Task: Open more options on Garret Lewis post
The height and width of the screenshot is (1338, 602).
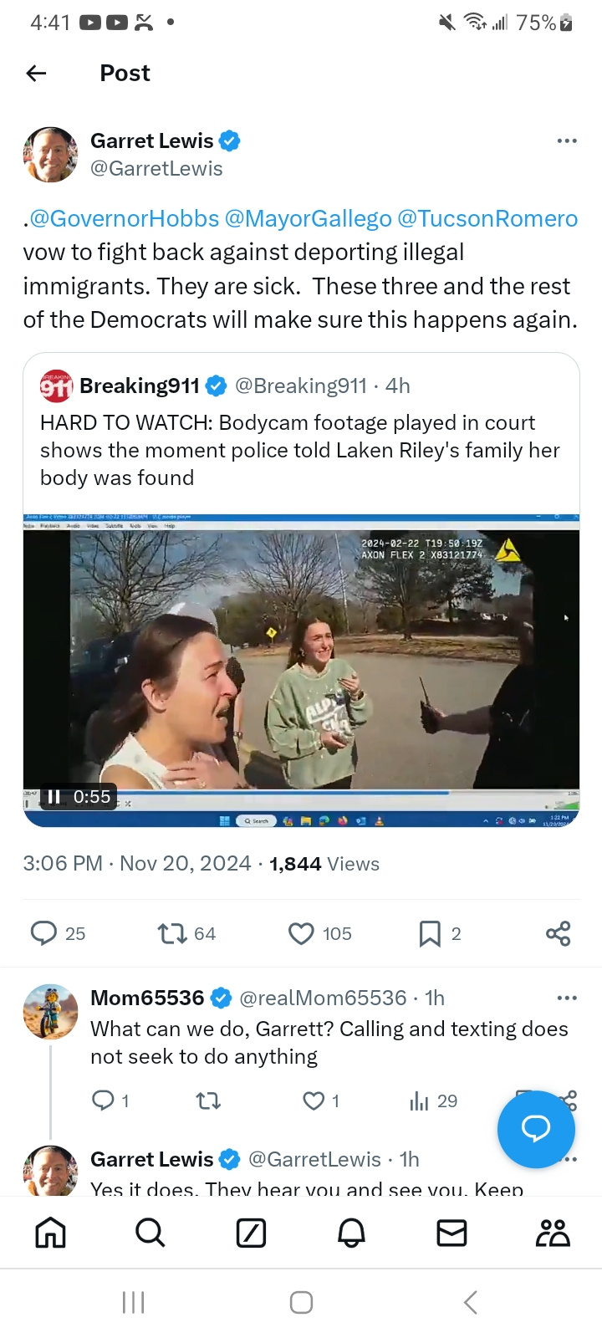Action: pos(567,140)
